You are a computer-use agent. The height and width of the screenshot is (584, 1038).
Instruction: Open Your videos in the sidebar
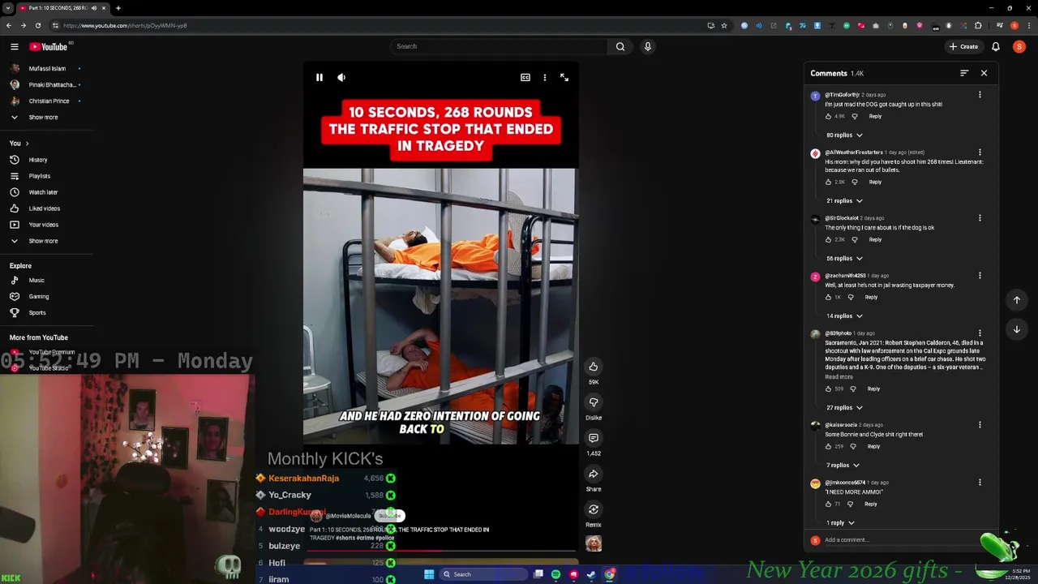[43, 225]
